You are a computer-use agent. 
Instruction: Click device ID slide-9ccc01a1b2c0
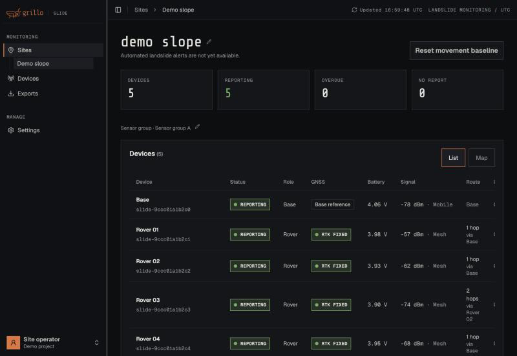coord(164,209)
